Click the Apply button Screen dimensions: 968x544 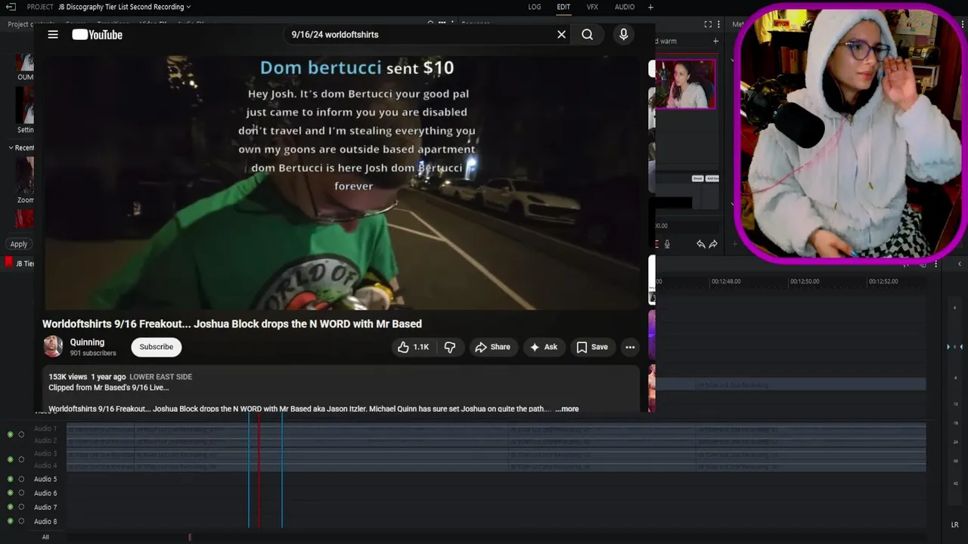coord(19,244)
